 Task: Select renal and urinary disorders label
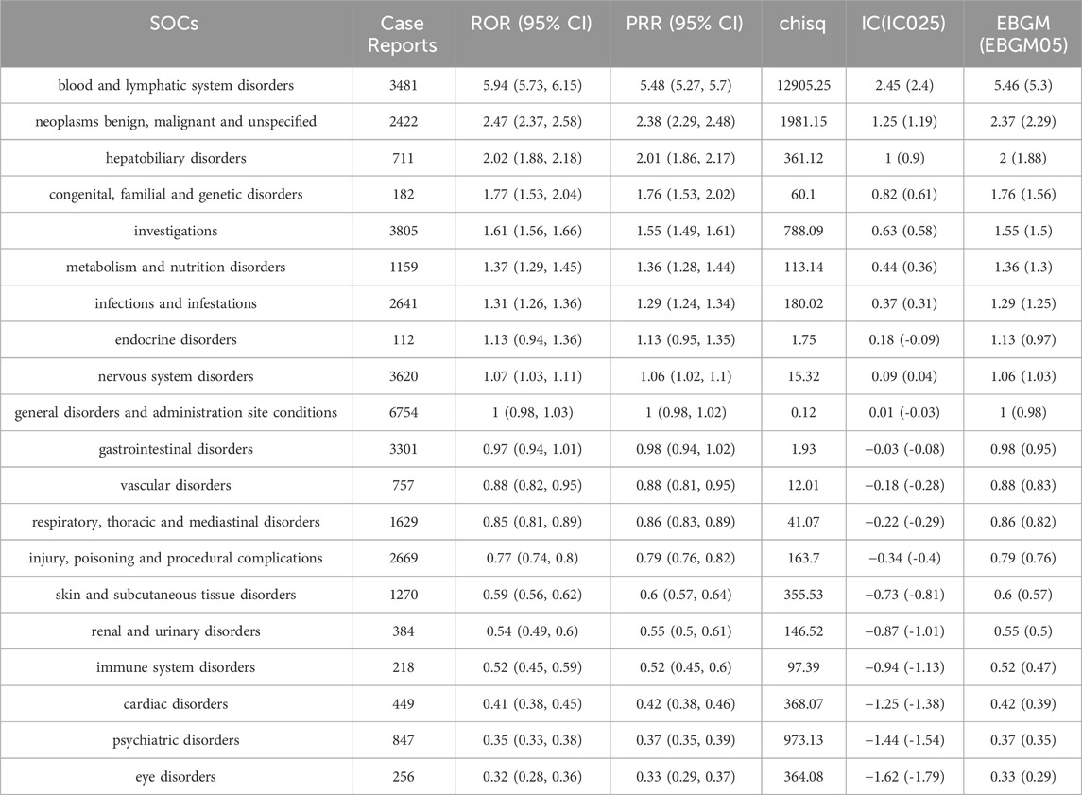175,631
